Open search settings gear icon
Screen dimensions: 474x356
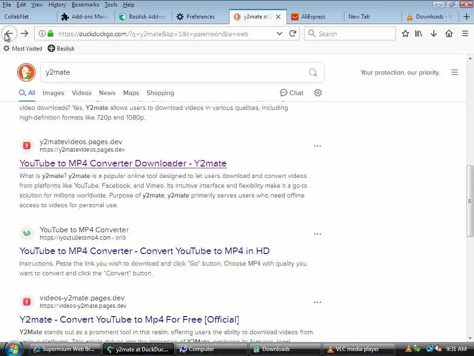click(x=318, y=93)
